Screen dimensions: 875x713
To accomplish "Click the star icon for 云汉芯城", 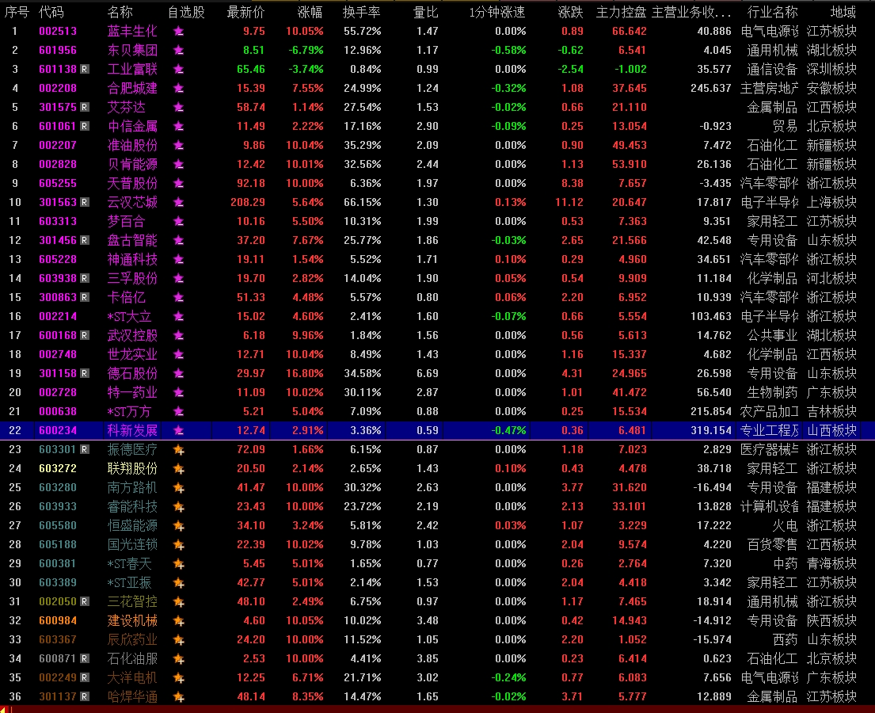I will click(x=179, y=202).
